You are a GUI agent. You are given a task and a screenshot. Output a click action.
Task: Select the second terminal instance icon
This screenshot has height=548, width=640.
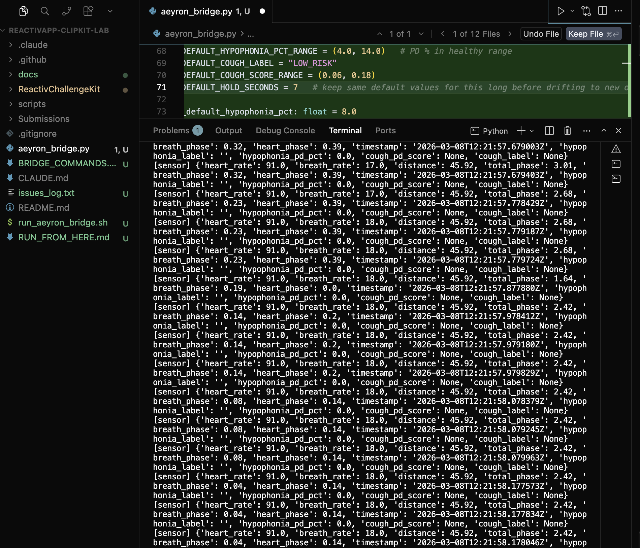pyautogui.click(x=616, y=164)
